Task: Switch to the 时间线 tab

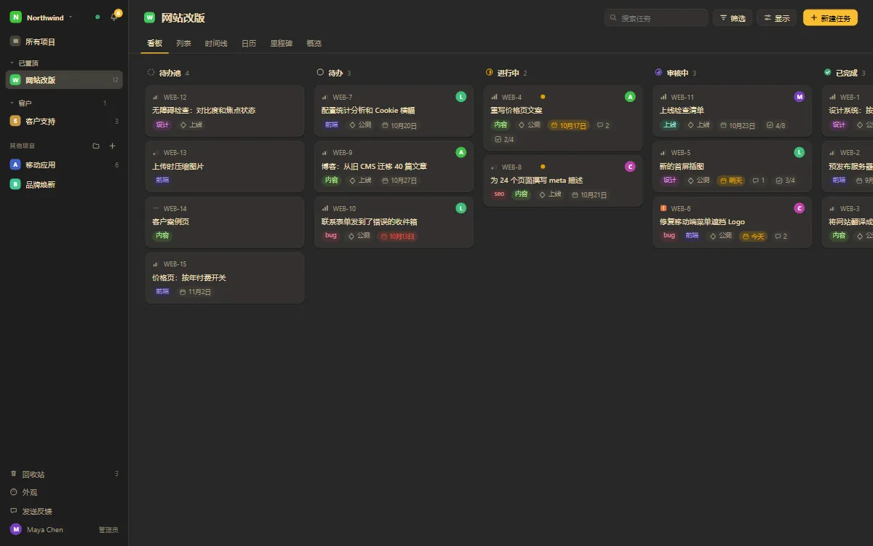Action: [216, 44]
